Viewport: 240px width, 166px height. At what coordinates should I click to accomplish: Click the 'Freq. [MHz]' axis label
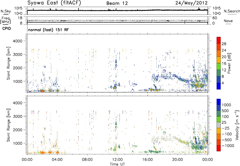pyautogui.click(x=6, y=20)
